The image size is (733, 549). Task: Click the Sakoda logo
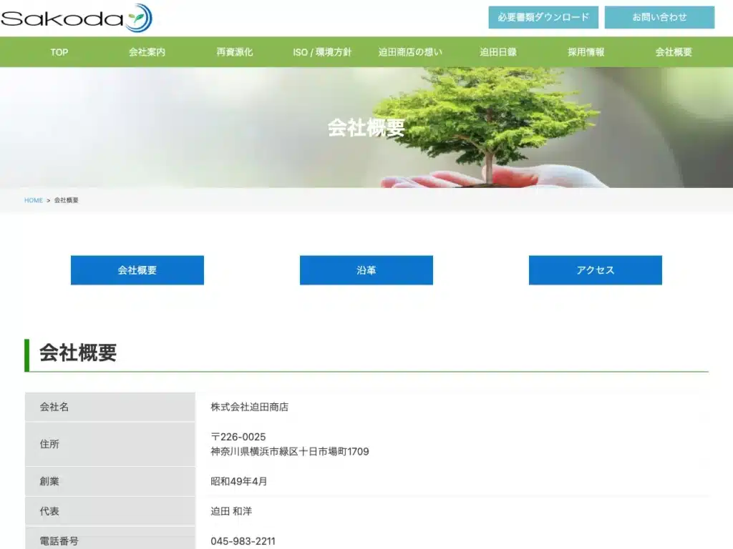[76, 18]
